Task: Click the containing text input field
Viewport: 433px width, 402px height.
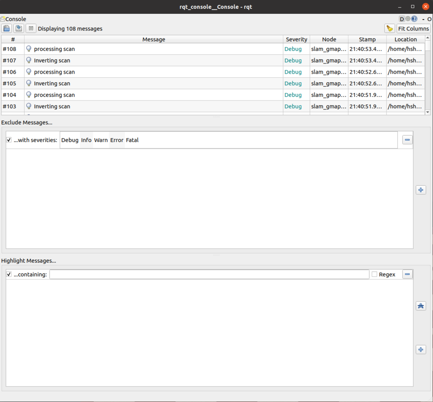Action: point(209,274)
